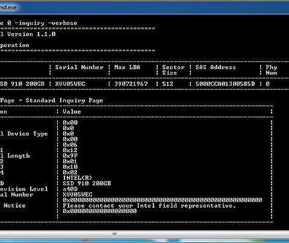Click the '-inquiry -verbose' command text

[46, 23]
